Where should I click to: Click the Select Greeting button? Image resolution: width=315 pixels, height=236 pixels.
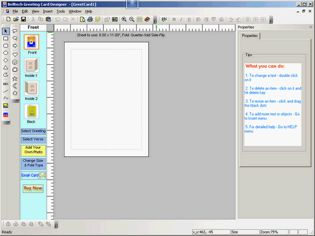[x=34, y=131]
